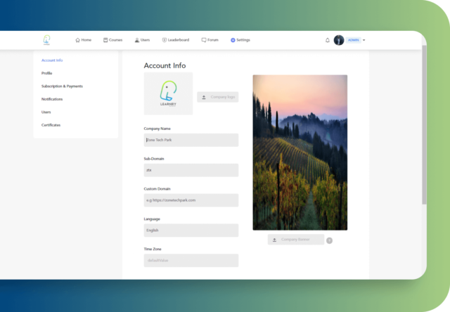The width and height of the screenshot is (450, 312).
Task: Open the Language dropdown showing English
Action: point(191,230)
